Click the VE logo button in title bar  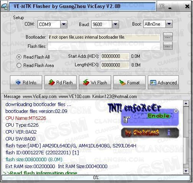[x=162, y=6]
